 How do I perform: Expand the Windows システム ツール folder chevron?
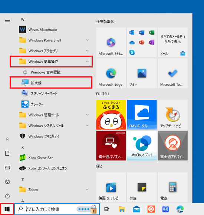pos(87,125)
